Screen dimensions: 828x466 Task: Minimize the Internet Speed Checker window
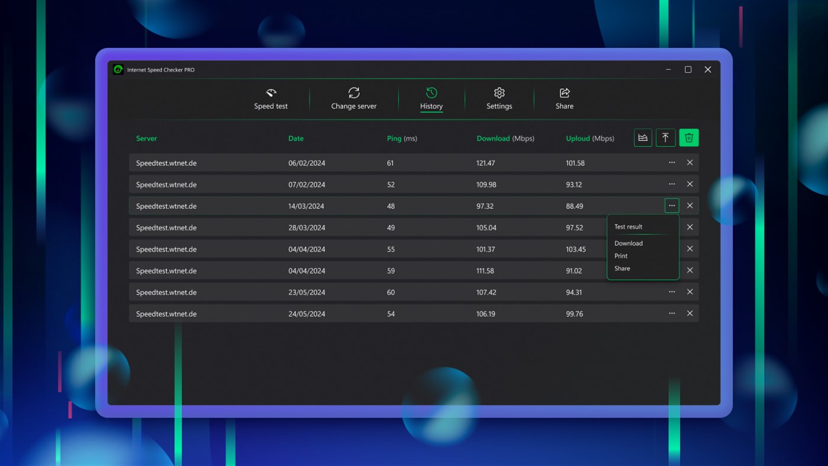point(668,69)
